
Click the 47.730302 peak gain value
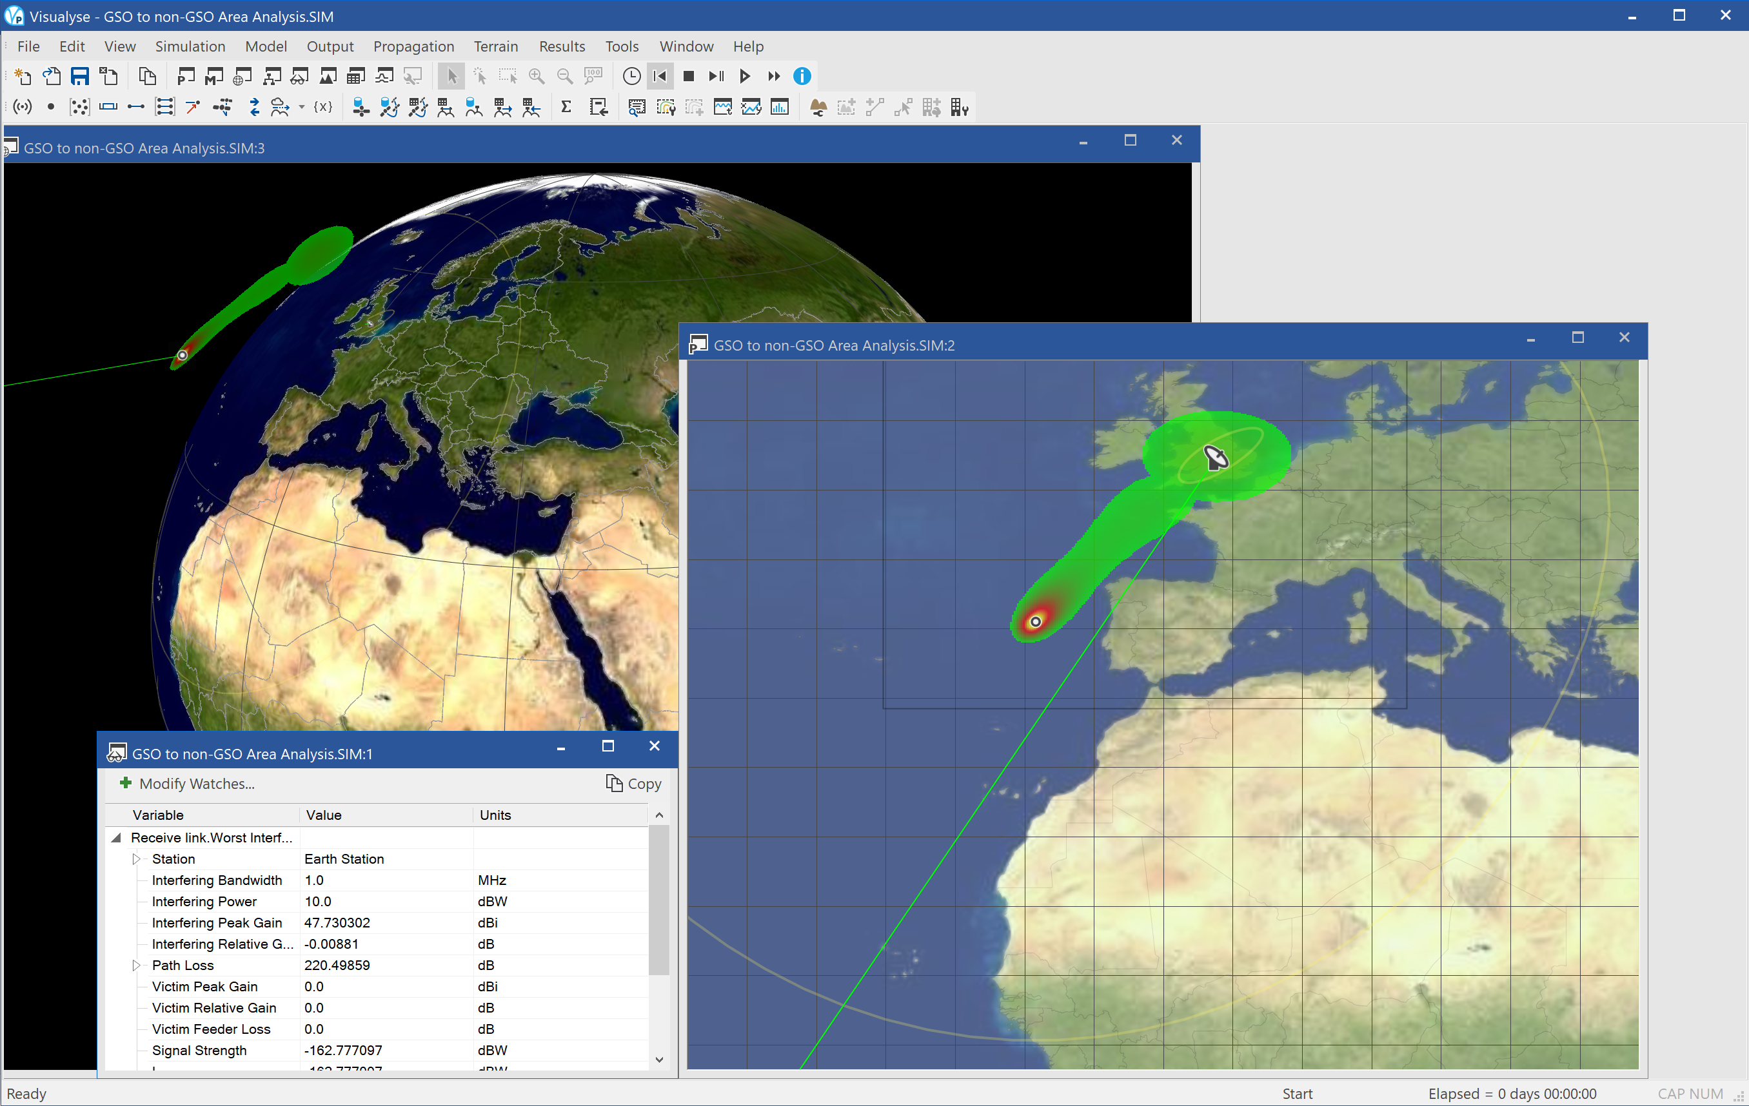(x=337, y=922)
